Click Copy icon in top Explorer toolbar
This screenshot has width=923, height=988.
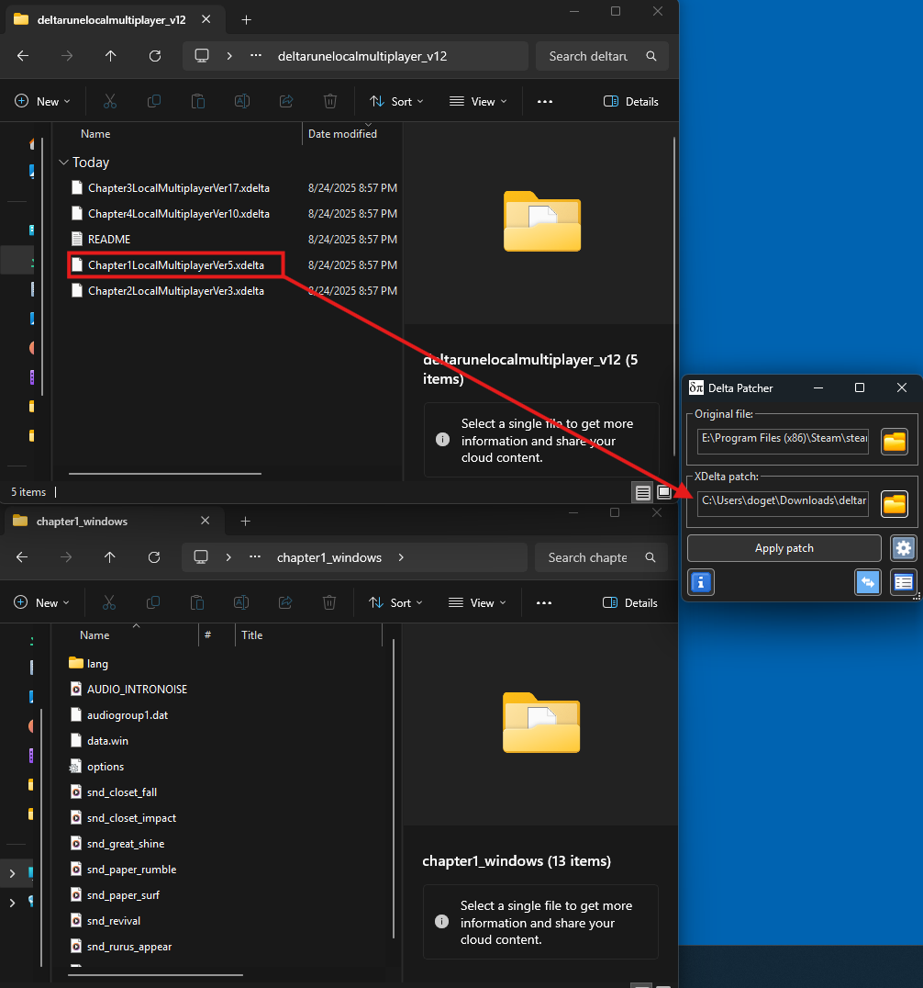153,101
